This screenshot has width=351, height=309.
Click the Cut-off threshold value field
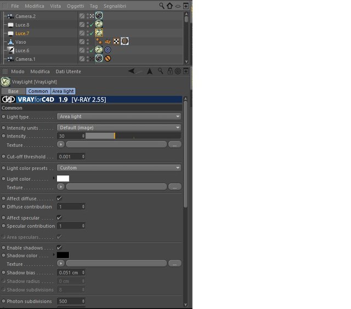click(70, 157)
